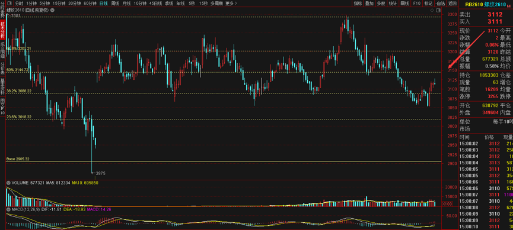The width and height of the screenshot is (513, 230).
Task: Click the panel layout icon left of 分时
Action: pyautogui.click(x=9, y=4)
